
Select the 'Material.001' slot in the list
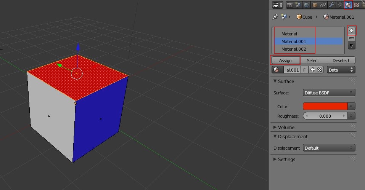click(x=308, y=42)
